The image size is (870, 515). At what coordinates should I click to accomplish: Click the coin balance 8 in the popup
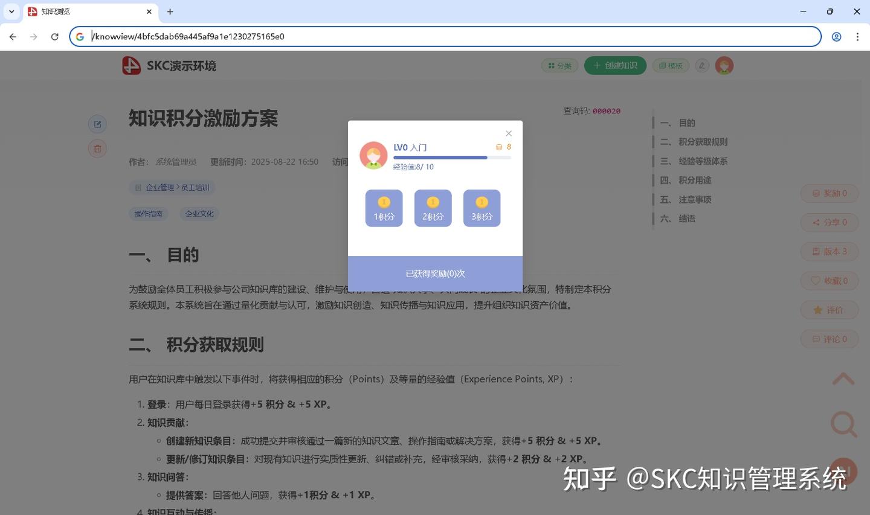click(x=504, y=147)
